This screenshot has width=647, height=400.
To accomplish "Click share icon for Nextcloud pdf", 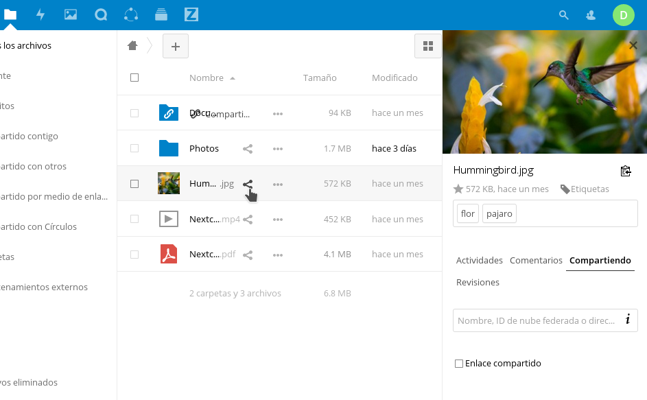I will pos(248,255).
